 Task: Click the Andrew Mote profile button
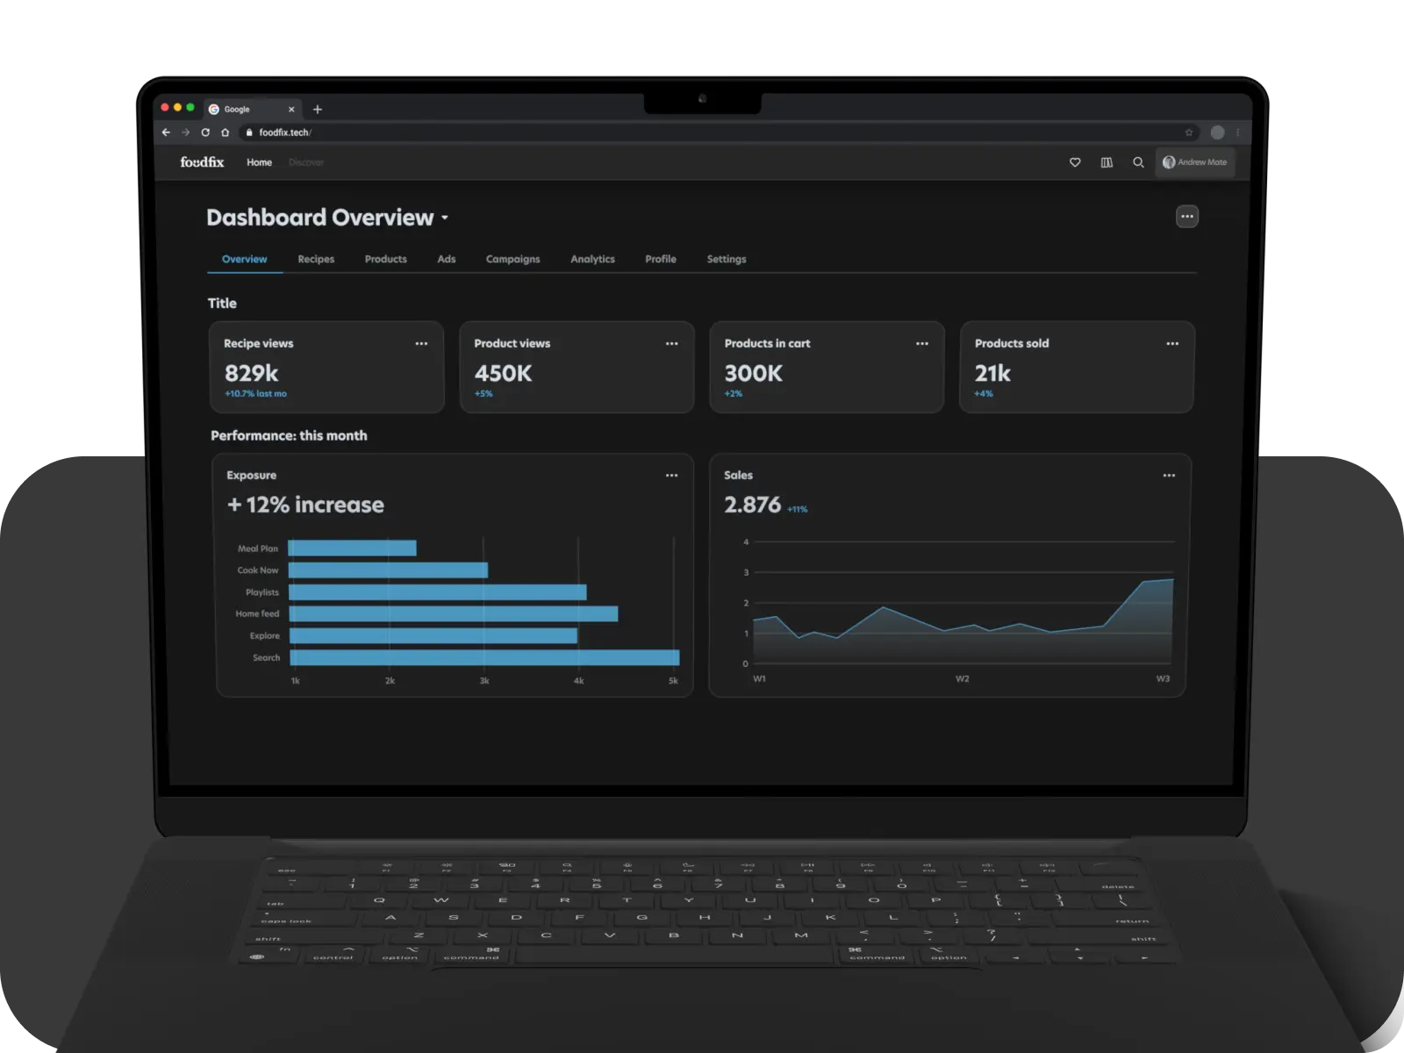click(x=1194, y=162)
